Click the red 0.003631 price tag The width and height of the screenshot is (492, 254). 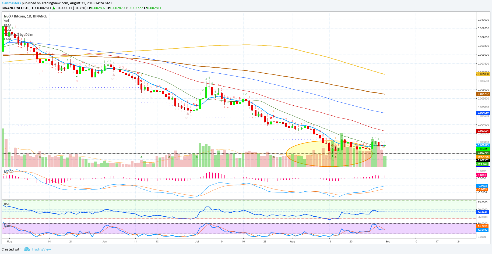click(x=483, y=131)
